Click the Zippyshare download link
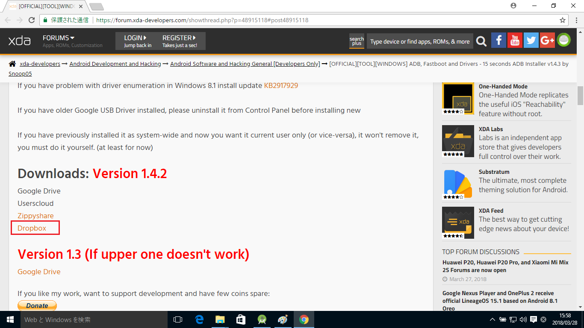This screenshot has width=584, height=328. point(35,216)
